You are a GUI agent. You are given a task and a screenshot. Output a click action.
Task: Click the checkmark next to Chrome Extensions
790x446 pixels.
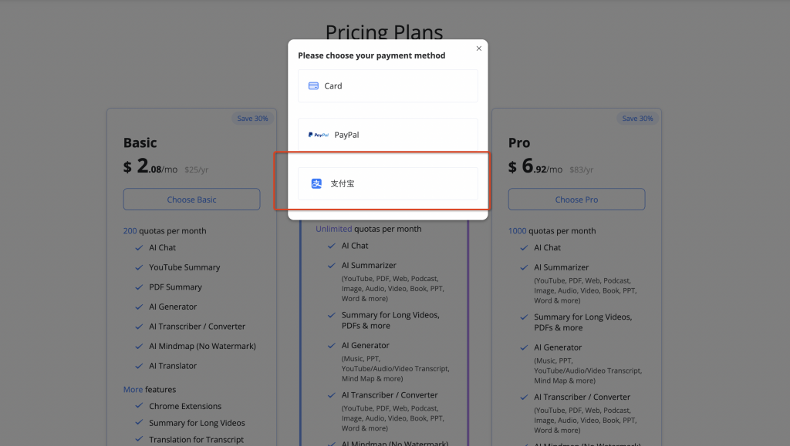click(x=139, y=406)
